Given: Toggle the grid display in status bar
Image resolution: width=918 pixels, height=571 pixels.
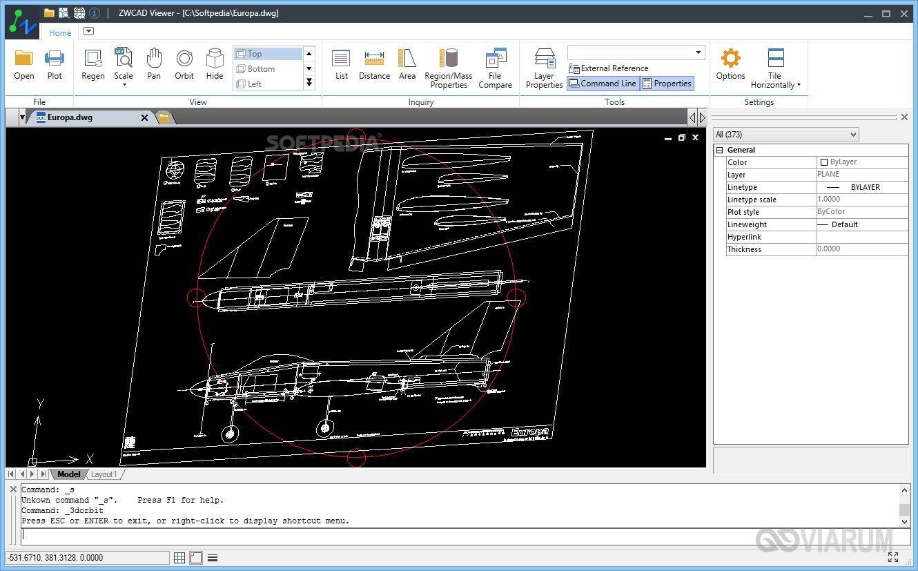Looking at the screenshot, I should 179,558.
